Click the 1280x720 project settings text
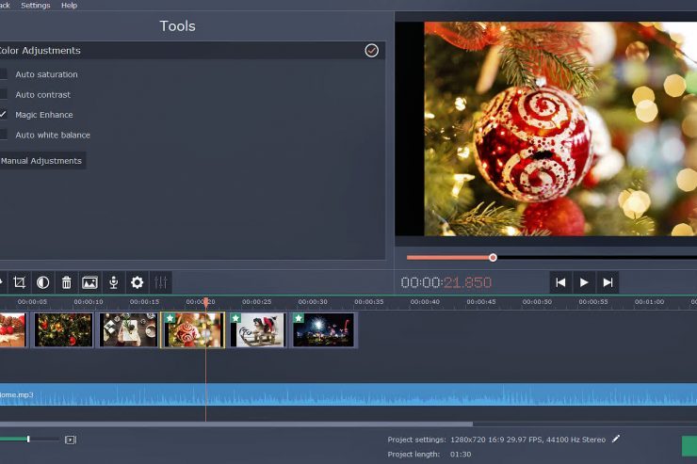Image resolution: width=697 pixels, height=464 pixels. 527,440
